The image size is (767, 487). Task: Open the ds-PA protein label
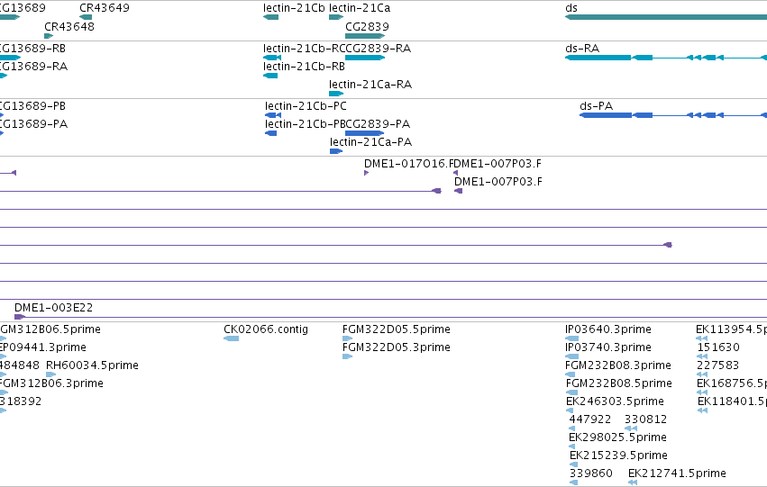[x=597, y=106]
